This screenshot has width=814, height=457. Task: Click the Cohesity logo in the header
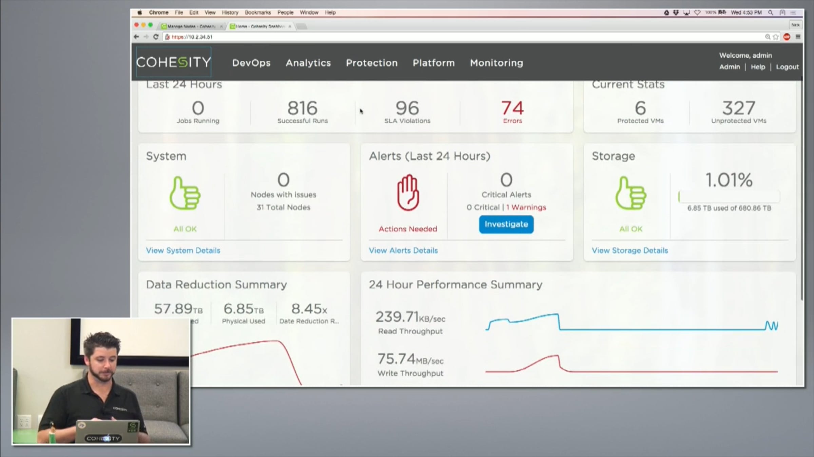(x=174, y=62)
